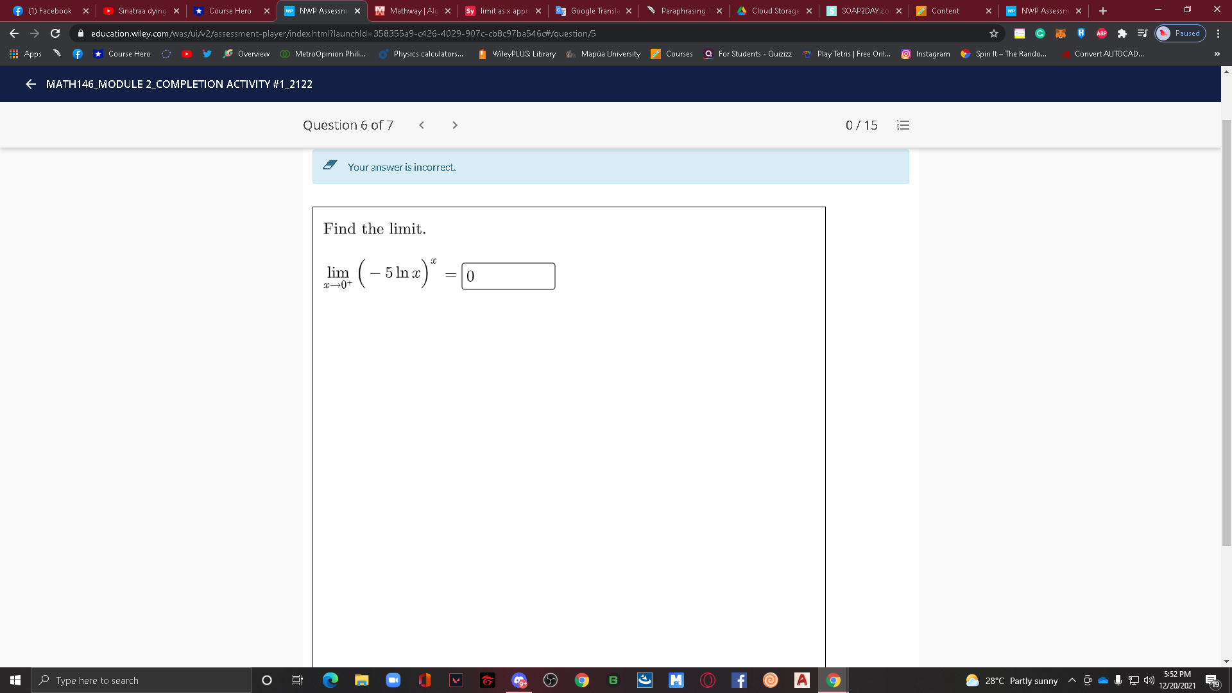
Task: Open the Grammarly extension icon
Action: pyautogui.click(x=1040, y=33)
